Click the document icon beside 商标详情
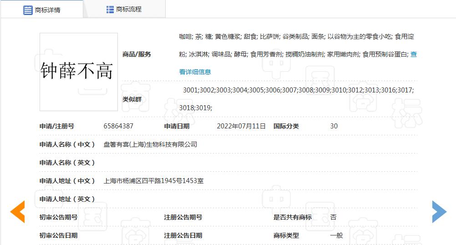The image size is (456, 245). pos(28,10)
